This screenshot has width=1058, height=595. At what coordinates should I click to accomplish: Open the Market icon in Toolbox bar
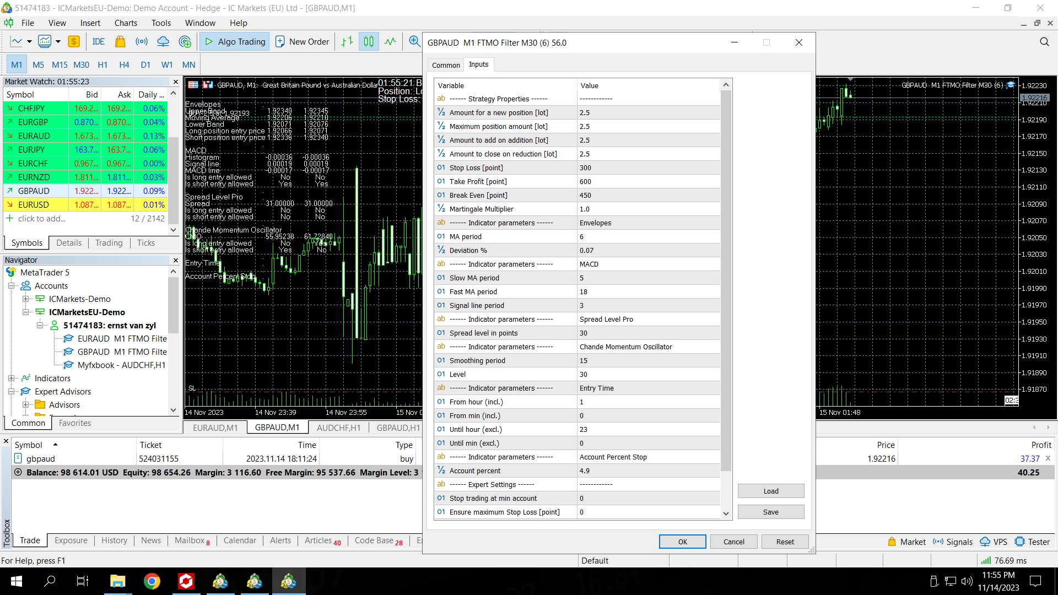point(906,542)
